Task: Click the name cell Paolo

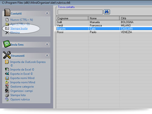Action: (93, 32)
